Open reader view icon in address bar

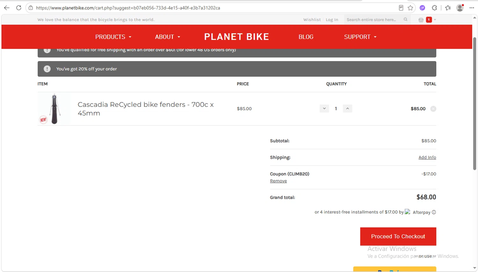[401, 8]
